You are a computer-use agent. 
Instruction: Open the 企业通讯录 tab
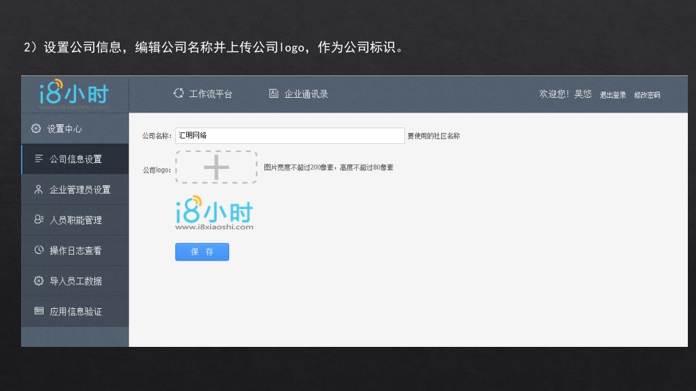[298, 94]
